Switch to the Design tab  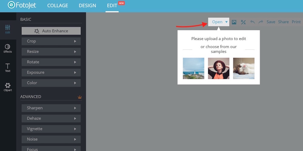click(87, 5)
